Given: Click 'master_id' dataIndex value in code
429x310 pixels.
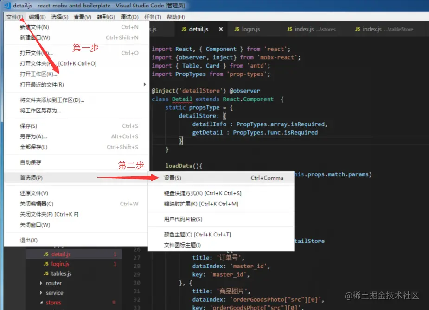Looking at the screenshot, I should 249,266.
